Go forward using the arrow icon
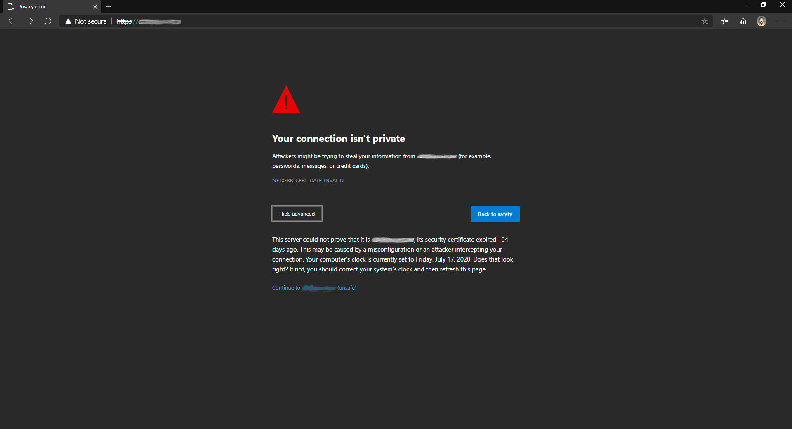The width and height of the screenshot is (792, 429). click(x=30, y=21)
